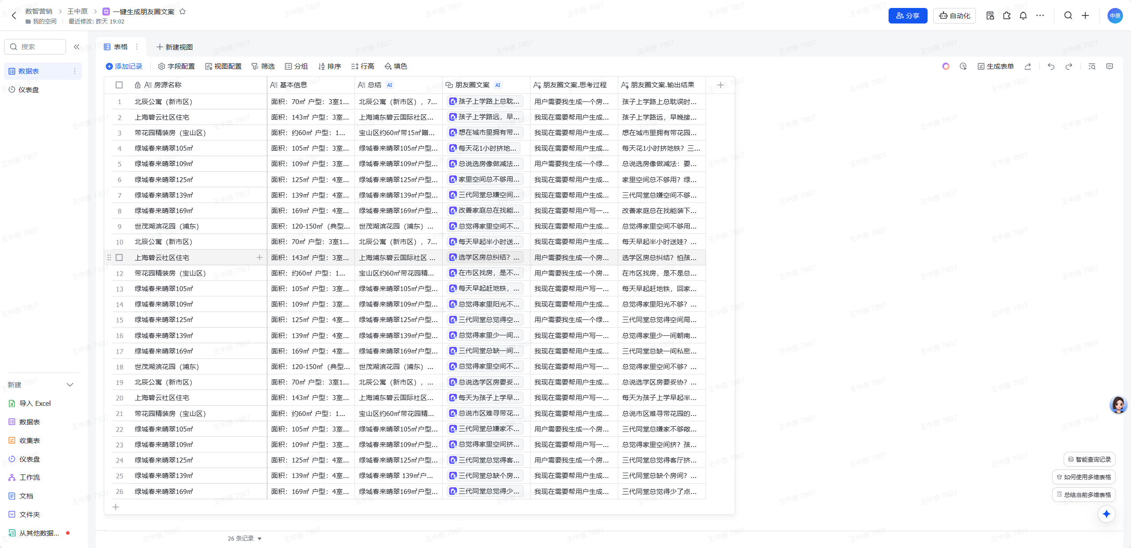Check the row checkbox for 上海碧云社区住宅
1131x548 pixels.
click(x=119, y=257)
